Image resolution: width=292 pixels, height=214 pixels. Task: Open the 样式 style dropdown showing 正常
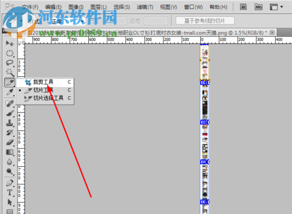pyautogui.click(x=67, y=21)
